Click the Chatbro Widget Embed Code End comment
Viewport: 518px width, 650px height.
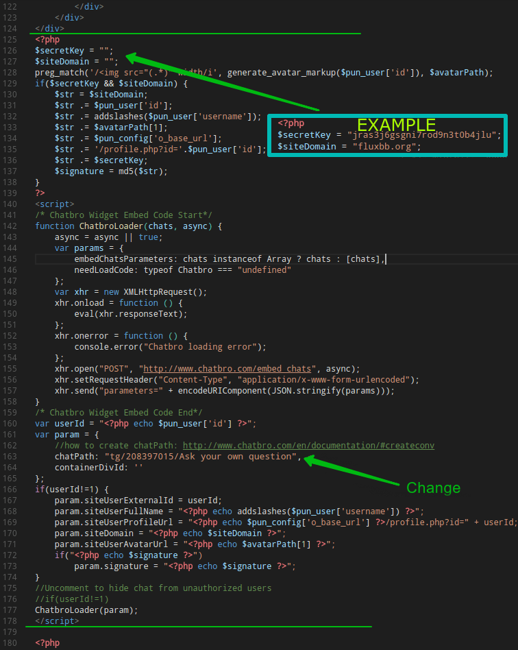coord(119,413)
